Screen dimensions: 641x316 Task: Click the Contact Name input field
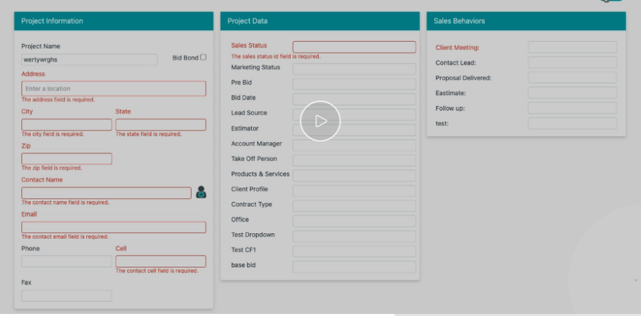tap(106, 193)
